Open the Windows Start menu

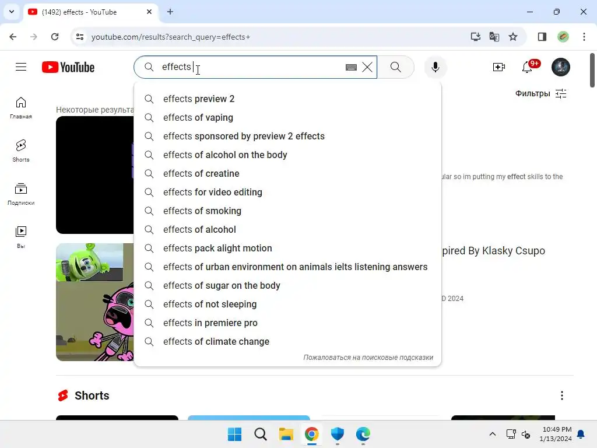tap(234, 434)
